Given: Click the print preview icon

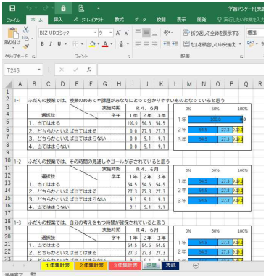Looking at the screenshot, I should tap(81, 9).
